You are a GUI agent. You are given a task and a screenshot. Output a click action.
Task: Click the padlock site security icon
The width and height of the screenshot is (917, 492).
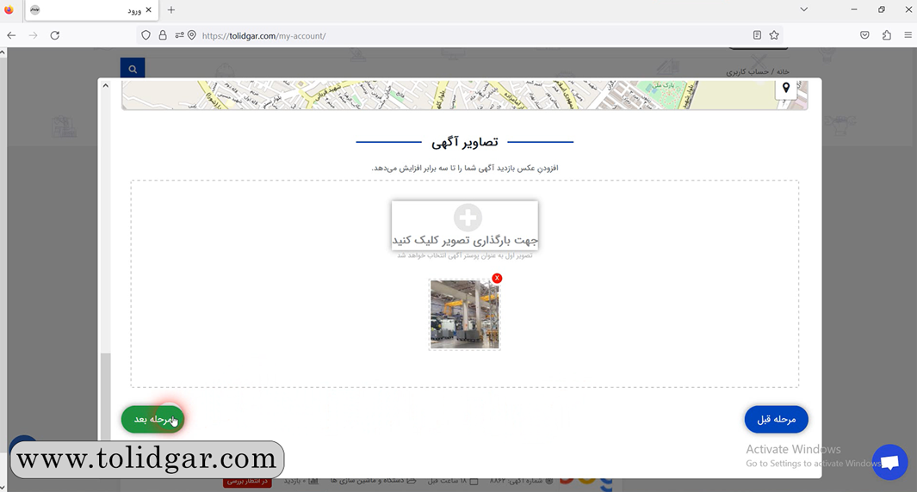coord(163,35)
